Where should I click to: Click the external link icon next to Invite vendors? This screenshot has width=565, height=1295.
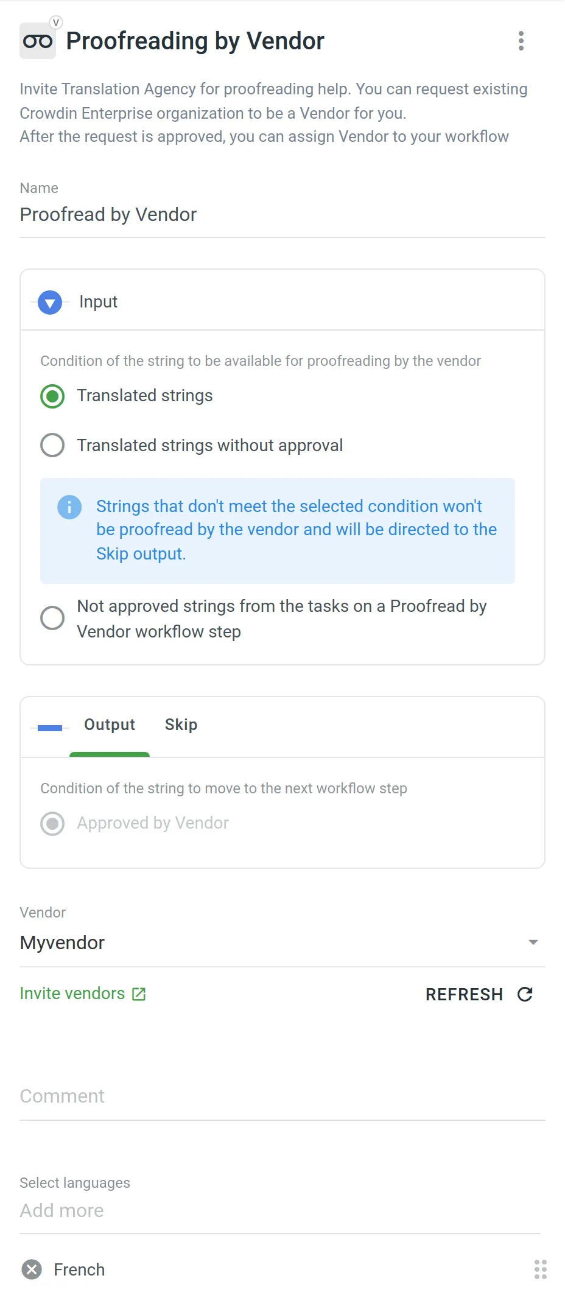click(x=138, y=993)
